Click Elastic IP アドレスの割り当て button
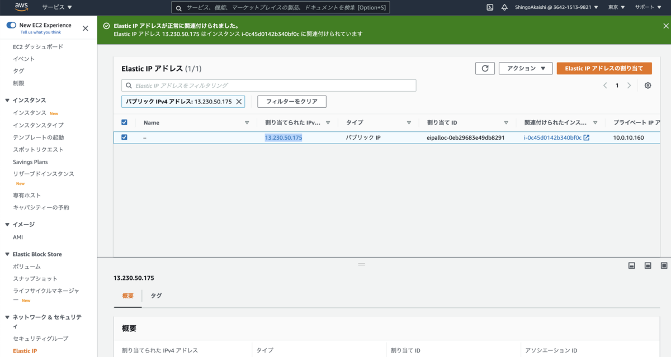 [x=604, y=68]
